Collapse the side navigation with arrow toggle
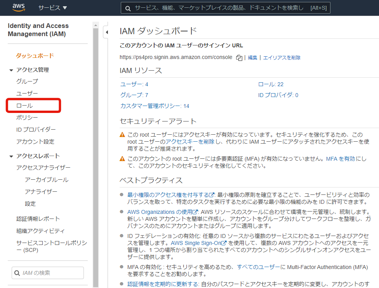The width and height of the screenshot is (379, 288). (106, 32)
